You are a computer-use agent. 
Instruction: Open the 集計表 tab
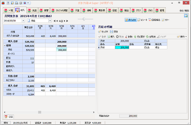[x=100, y=10]
